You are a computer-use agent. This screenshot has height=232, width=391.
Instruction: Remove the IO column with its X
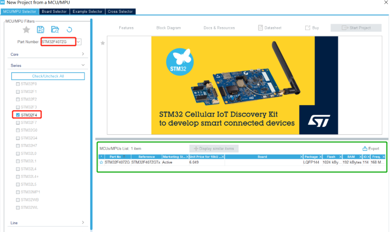coord(368,157)
